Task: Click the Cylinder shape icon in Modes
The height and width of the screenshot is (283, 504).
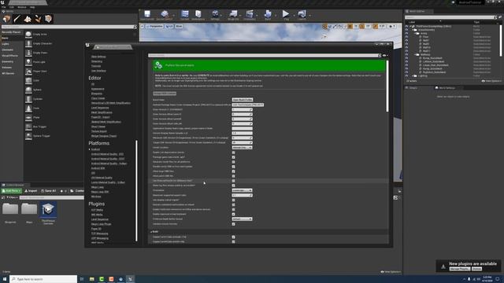Action: tap(28, 99)
